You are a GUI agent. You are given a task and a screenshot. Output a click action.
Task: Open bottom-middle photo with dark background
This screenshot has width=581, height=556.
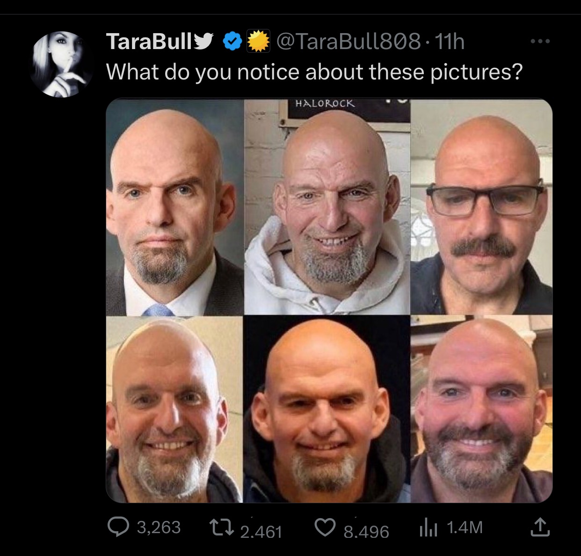pyautogui.click(x=327, y=409)
